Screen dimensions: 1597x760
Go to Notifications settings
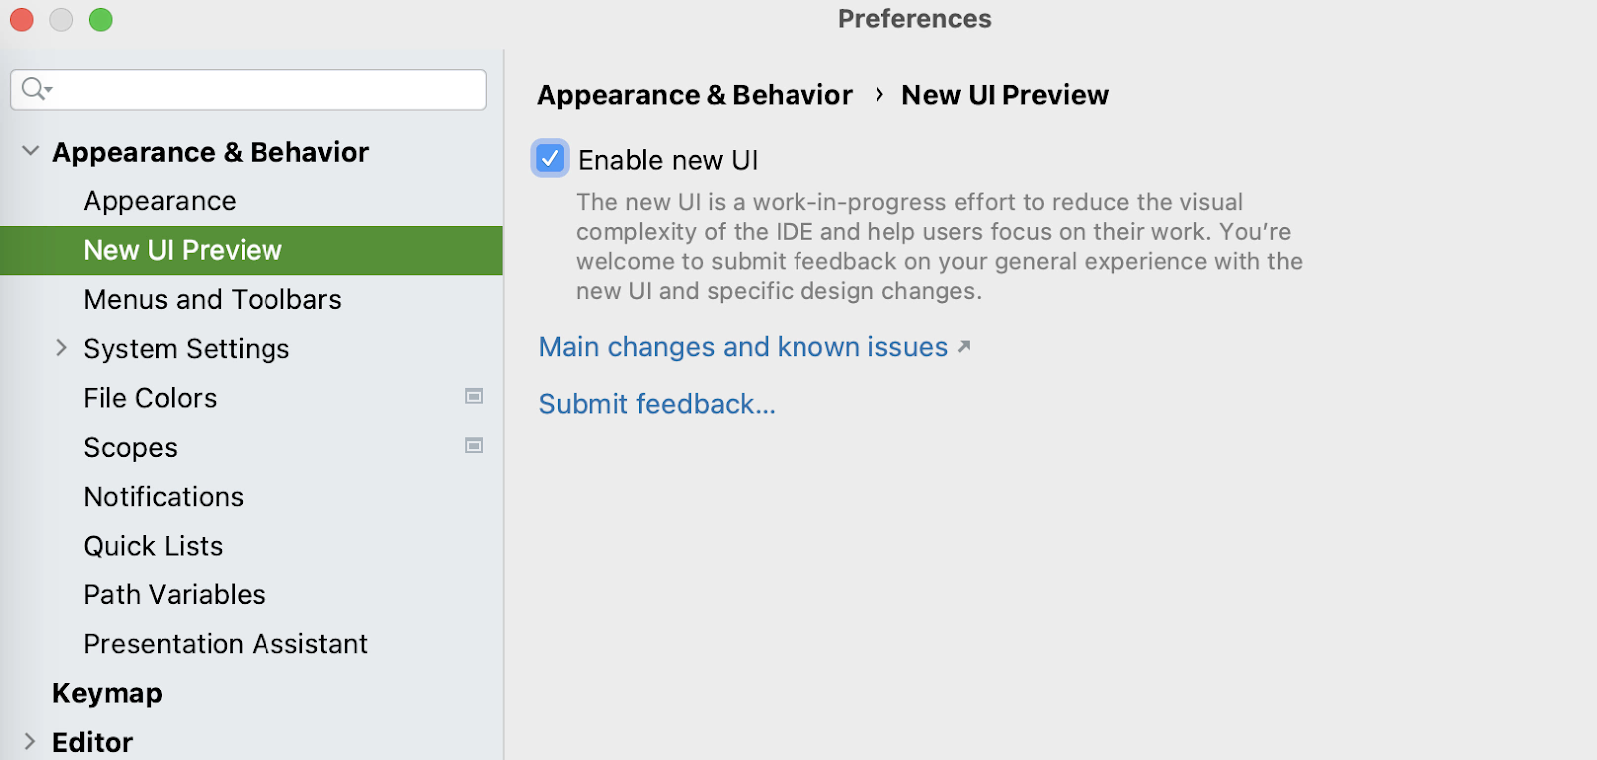[x=164, y=497]
